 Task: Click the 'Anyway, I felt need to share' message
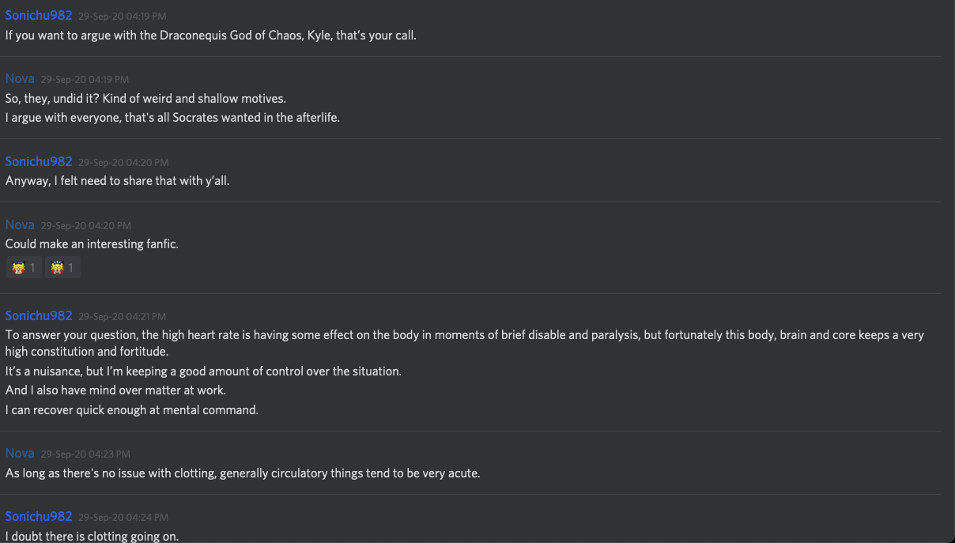click(x=117, y=181)
